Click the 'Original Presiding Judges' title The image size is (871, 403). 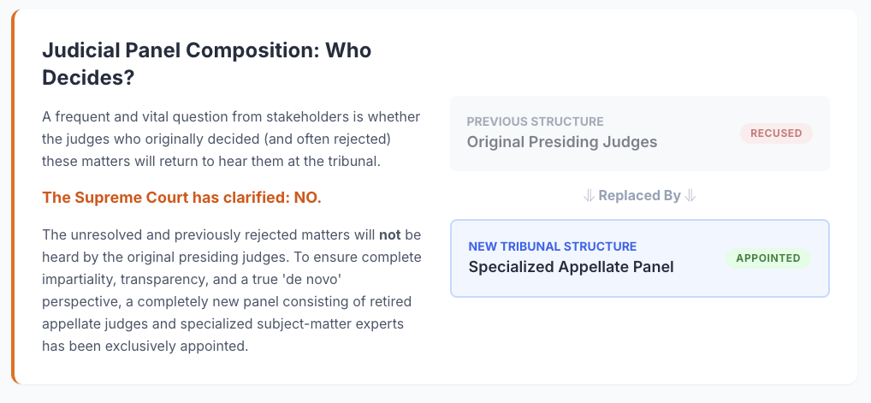point(562,142)
